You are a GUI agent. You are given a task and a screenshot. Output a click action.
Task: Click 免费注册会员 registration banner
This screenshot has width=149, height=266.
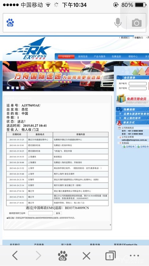point(133,100)
